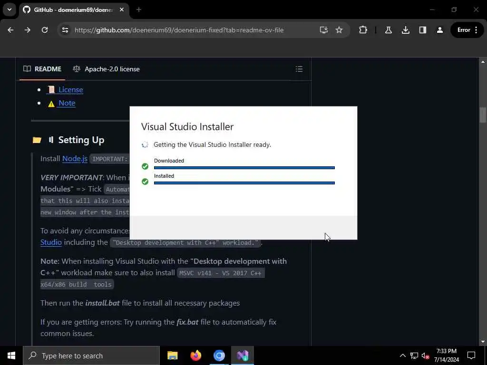
Task: Open site information icon in address bar
Action: (x=65, y=30)
